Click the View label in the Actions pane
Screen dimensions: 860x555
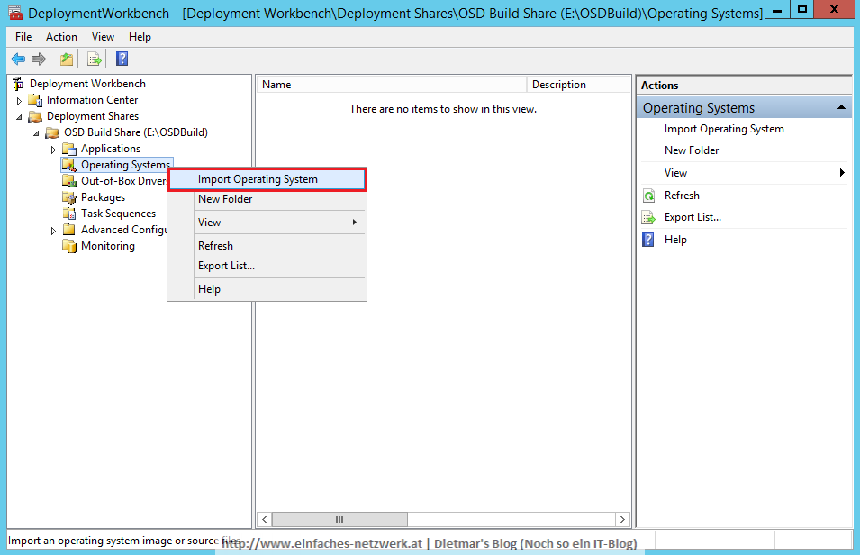(x=675, y=173)
